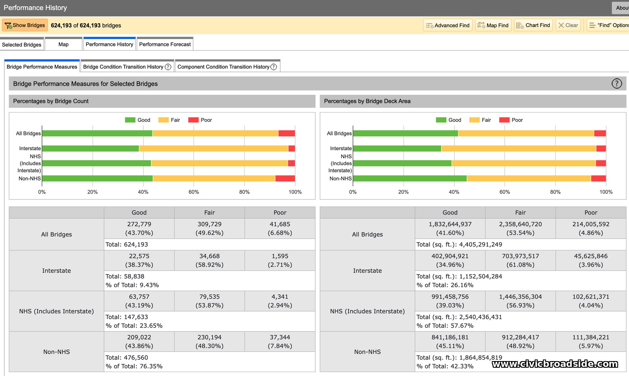Click the 37,344 (7.84%) Non-NHS Poor cell

[280, 341]
